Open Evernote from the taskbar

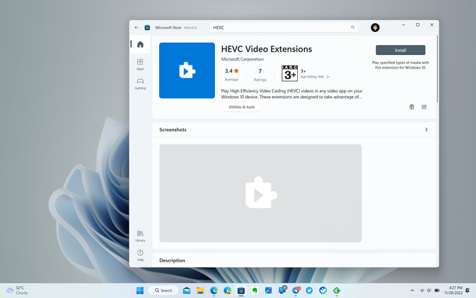click(x=255, y=291)
